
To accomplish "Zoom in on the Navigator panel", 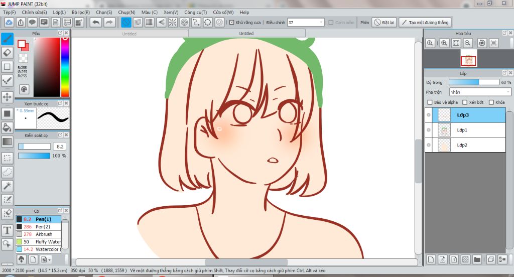I will (x=444, y=43).
